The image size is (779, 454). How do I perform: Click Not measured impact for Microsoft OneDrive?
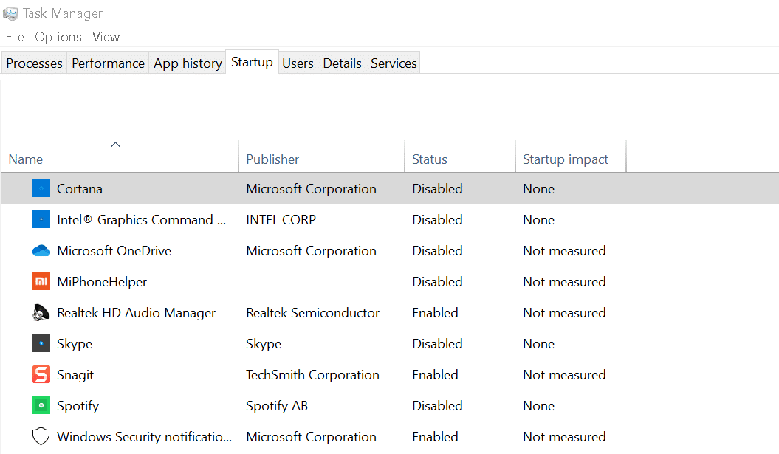coord(564,251)
